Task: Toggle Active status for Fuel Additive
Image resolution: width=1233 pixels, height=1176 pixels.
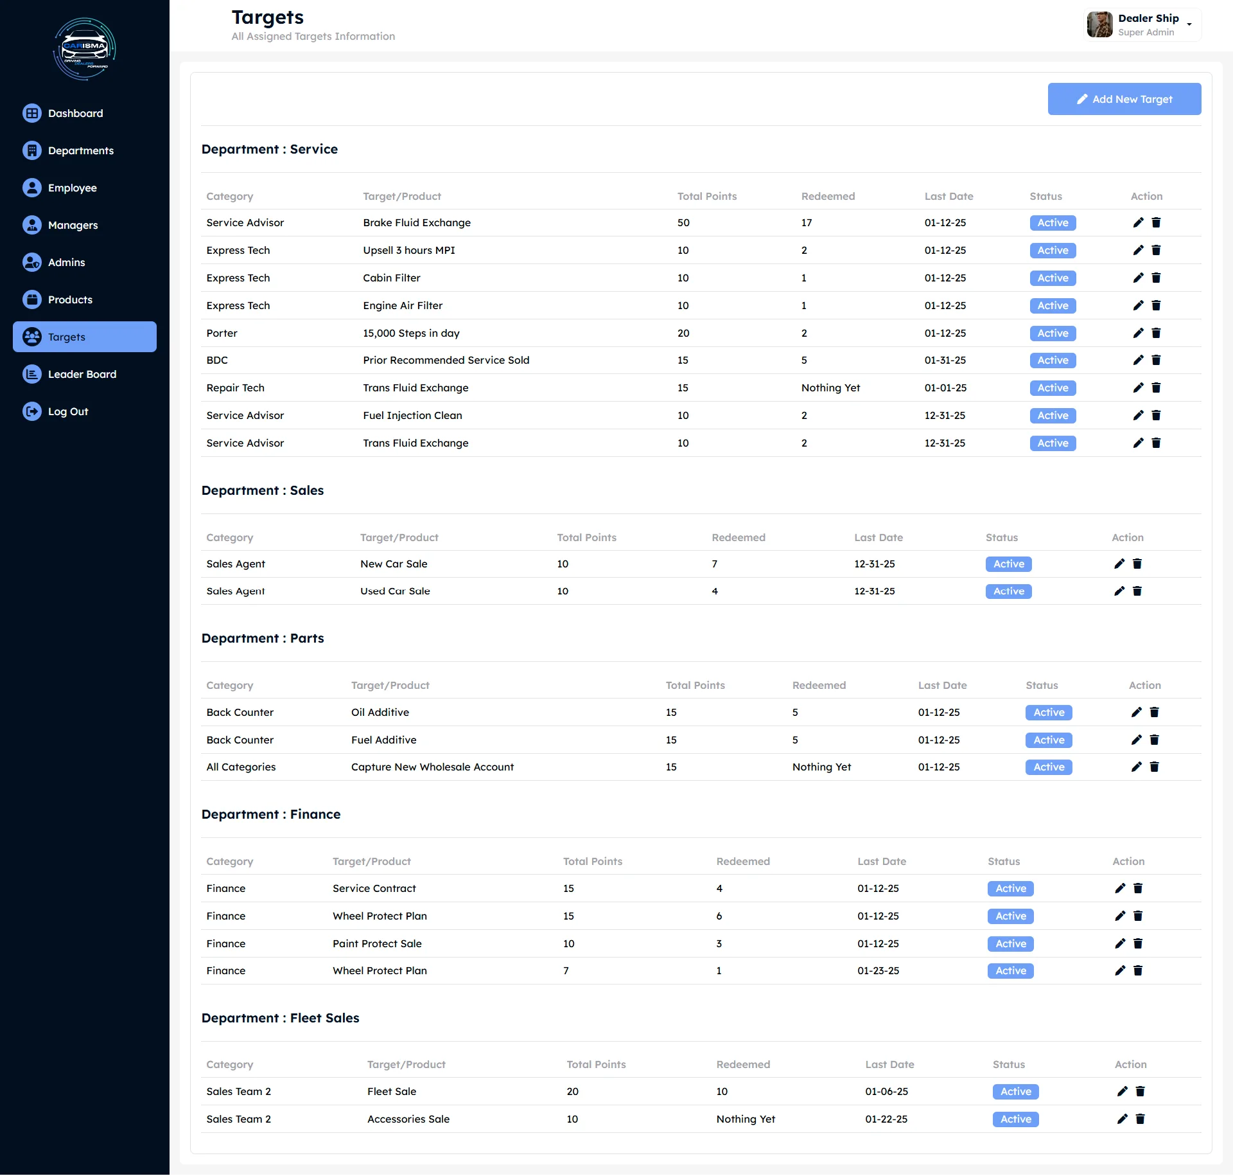Action: (x=1049, y=740)
